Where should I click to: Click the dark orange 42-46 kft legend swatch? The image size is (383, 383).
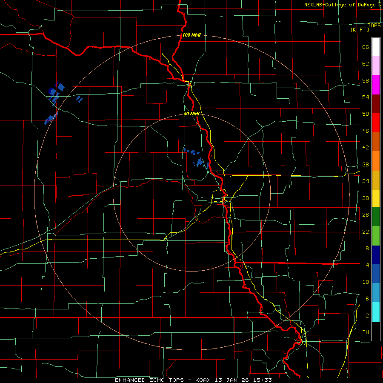coord(376,142)
